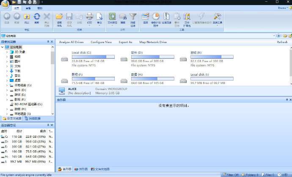The image size is (292, 177).
Task: Expand the 3D 对象 tree node
Action: (x=7, y=52)
